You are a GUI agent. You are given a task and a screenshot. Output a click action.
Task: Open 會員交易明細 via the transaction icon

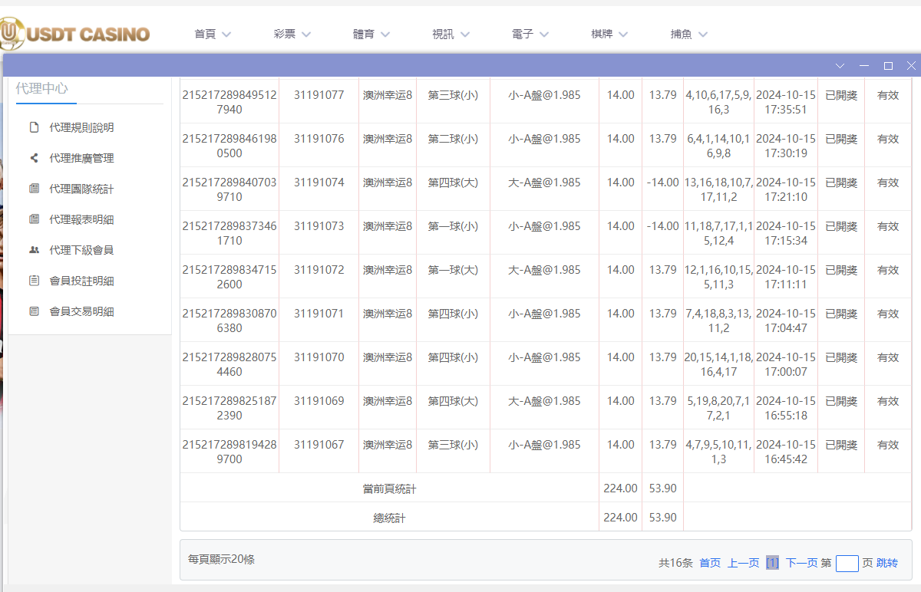(33, 311)
